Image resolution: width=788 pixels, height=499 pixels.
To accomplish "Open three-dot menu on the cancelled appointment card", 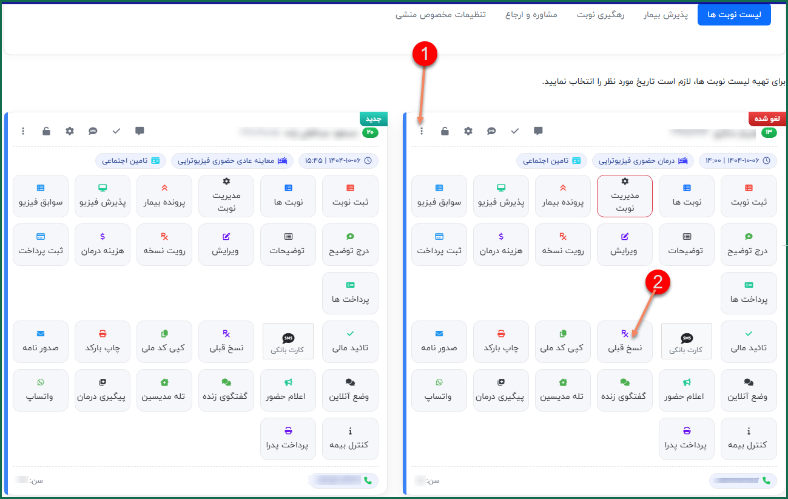I will point(422,131).
